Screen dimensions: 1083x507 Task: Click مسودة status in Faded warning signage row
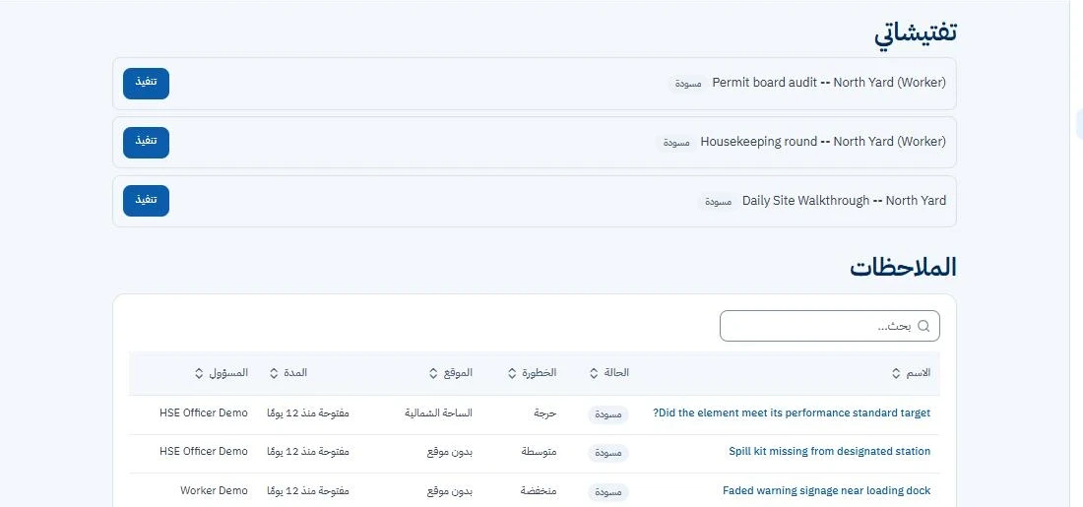coord(608,492)
